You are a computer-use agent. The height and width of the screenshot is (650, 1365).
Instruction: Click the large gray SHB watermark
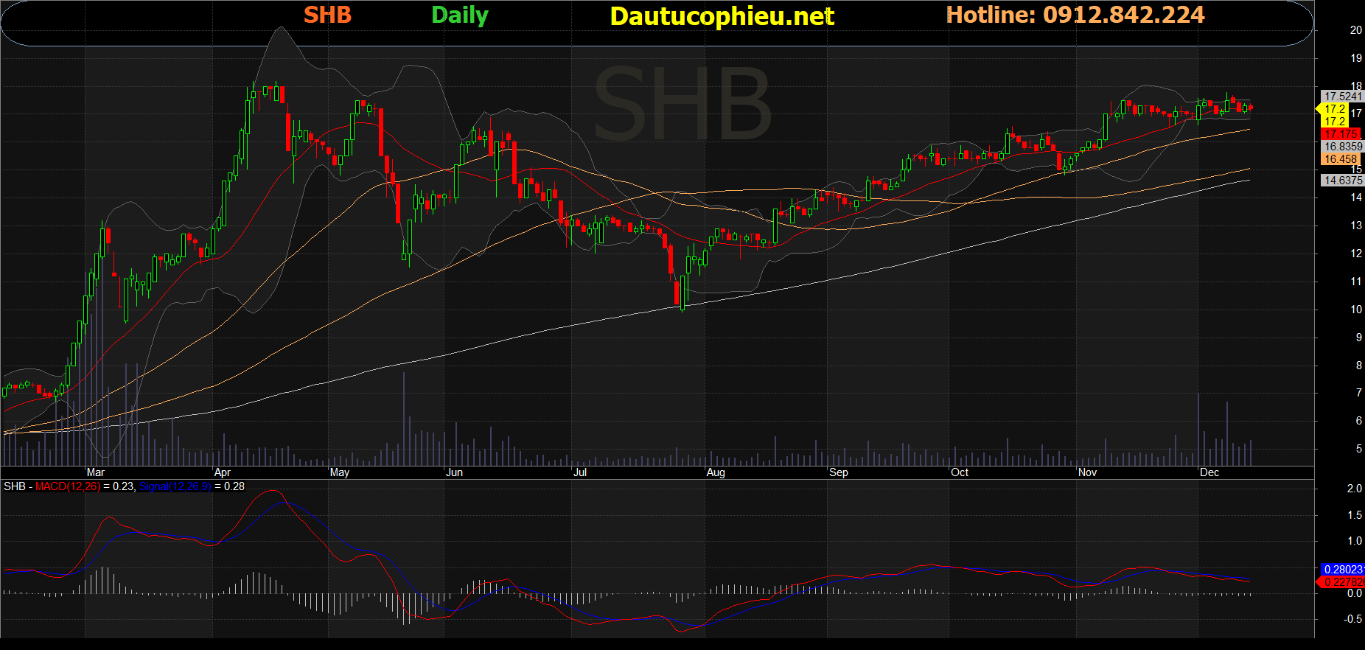(682, 103)
